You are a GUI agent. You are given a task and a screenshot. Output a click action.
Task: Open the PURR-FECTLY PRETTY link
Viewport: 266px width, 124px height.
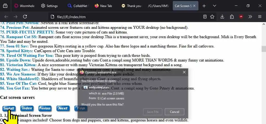click(30, 32)
